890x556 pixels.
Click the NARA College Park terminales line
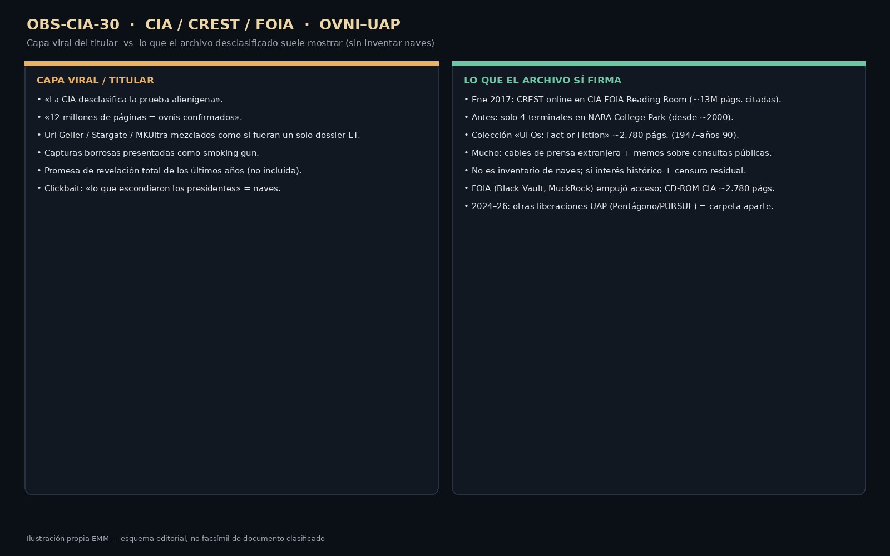599,117
